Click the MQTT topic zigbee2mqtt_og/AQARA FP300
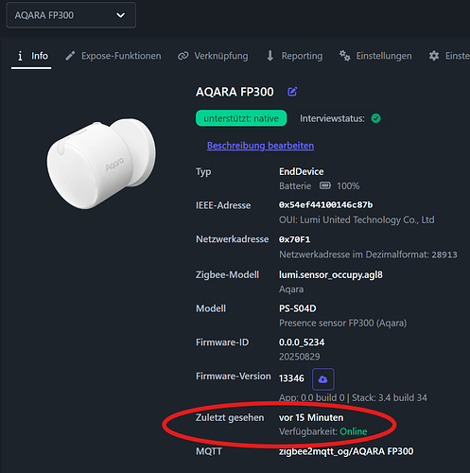 coord(346,451)
